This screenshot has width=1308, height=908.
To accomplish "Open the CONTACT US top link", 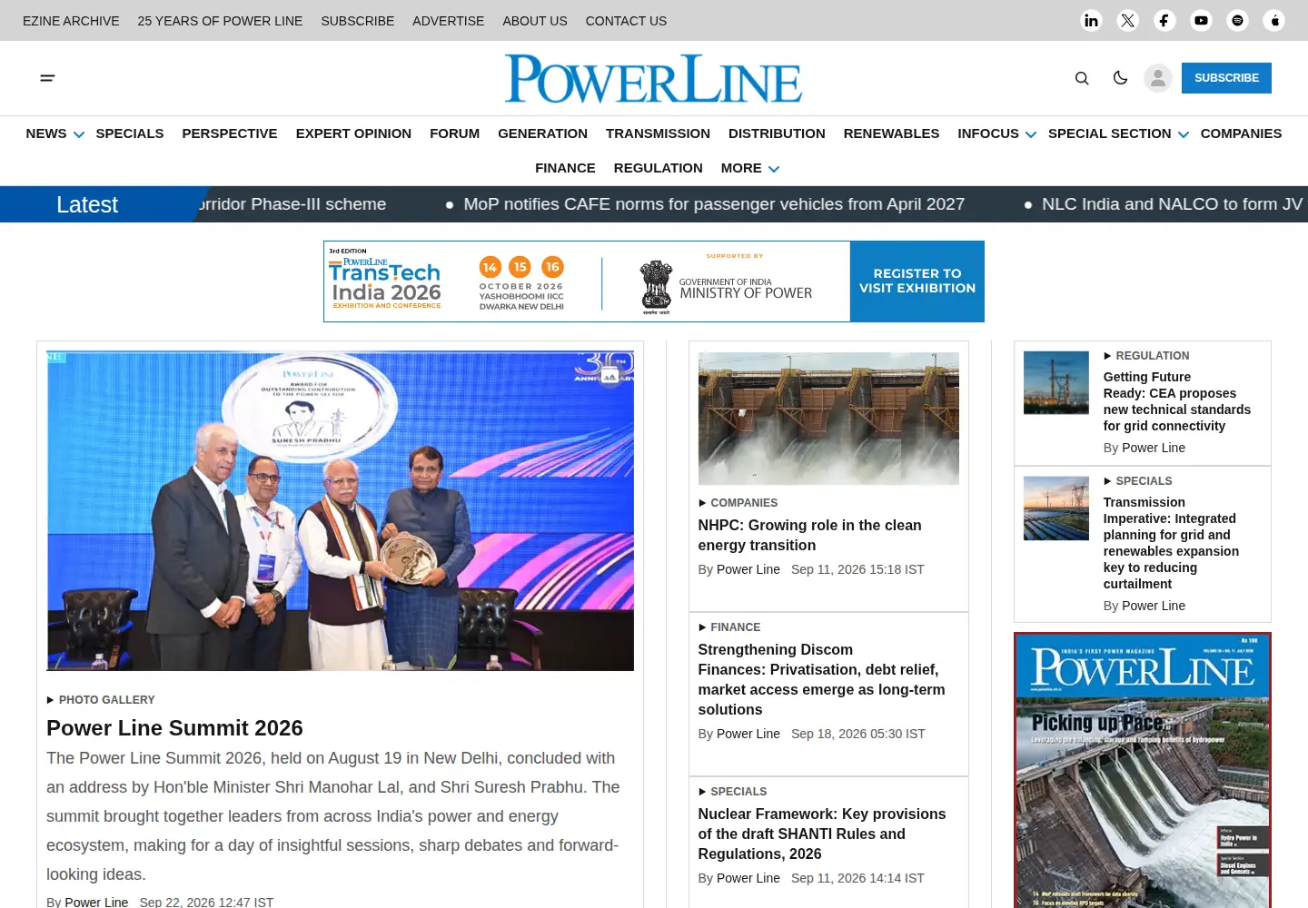I will [626, 21].
